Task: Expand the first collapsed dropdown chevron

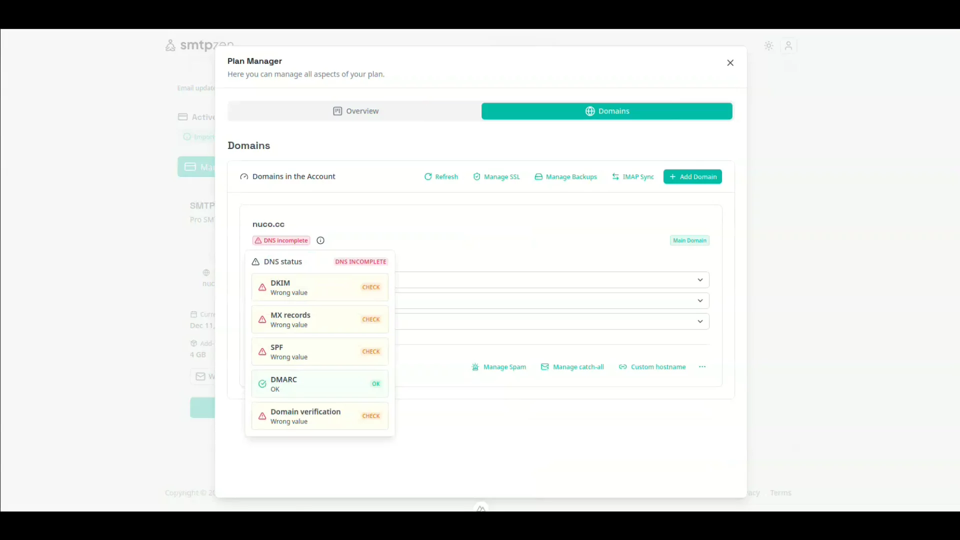Action: 700,280
